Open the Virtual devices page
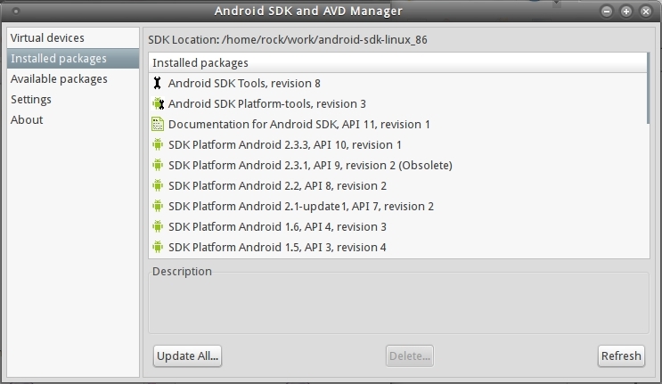The width and height of the screenshot is (662, 384). click(73, 38)
